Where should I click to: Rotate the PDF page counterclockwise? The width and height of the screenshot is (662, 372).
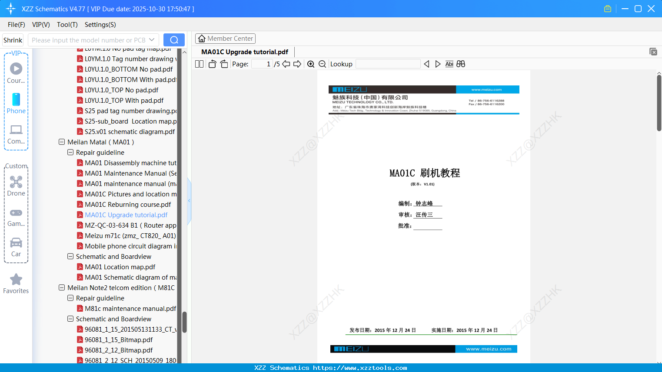point(212,64)
